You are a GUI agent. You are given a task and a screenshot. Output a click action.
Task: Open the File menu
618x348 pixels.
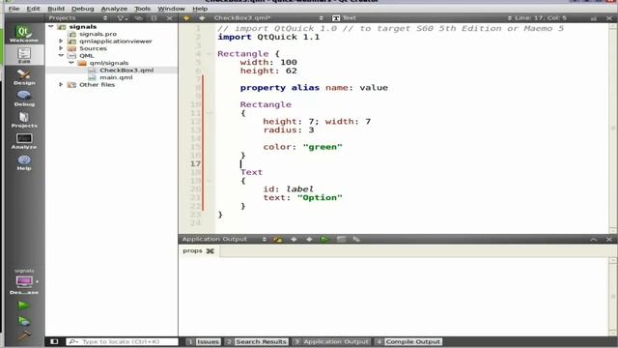(14, 9)
